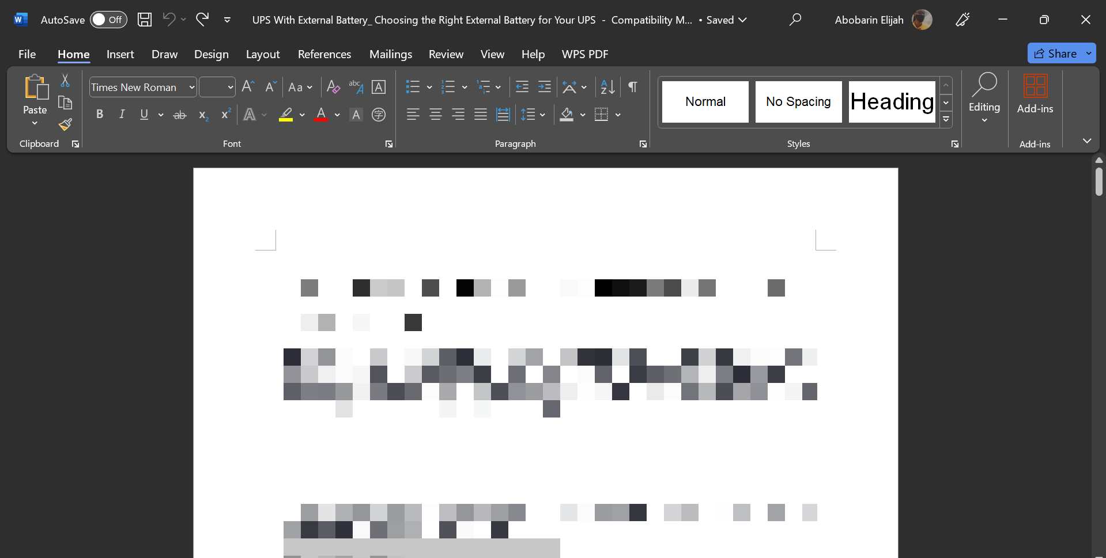
Task: Click the Format Painter brush icon
Action: (65, 124)
